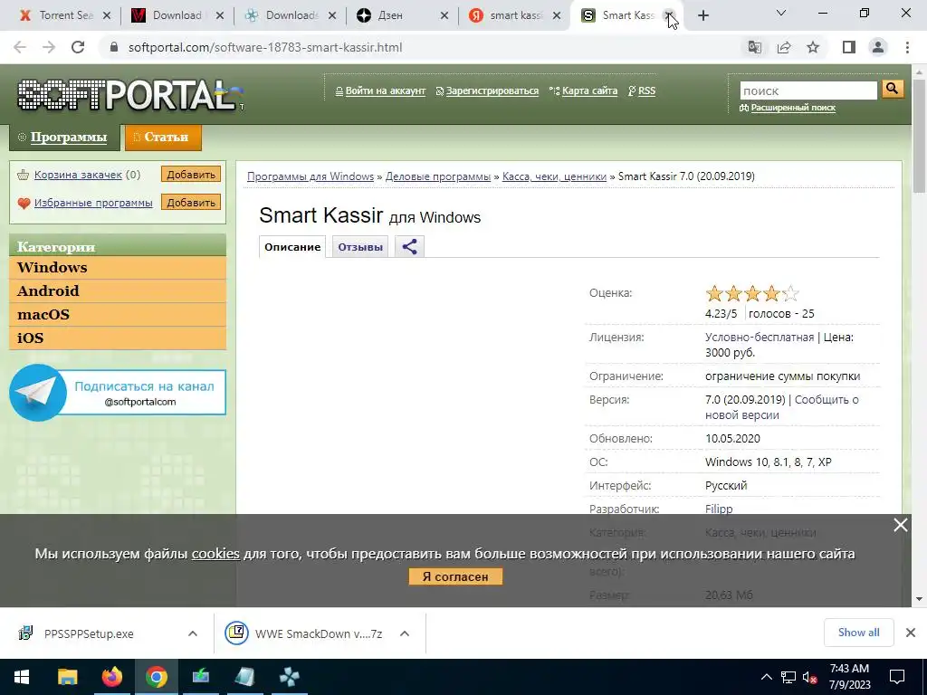927x695 pixels.
Task: Open the RSS link
Action: pos(646,91)
